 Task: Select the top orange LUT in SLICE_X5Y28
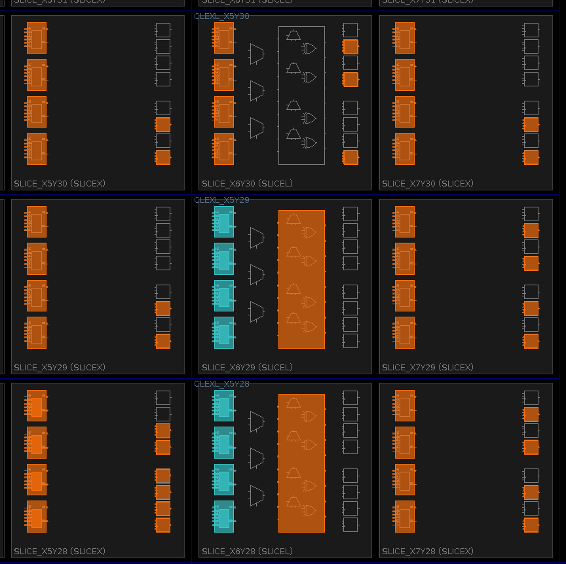[37, 406]
